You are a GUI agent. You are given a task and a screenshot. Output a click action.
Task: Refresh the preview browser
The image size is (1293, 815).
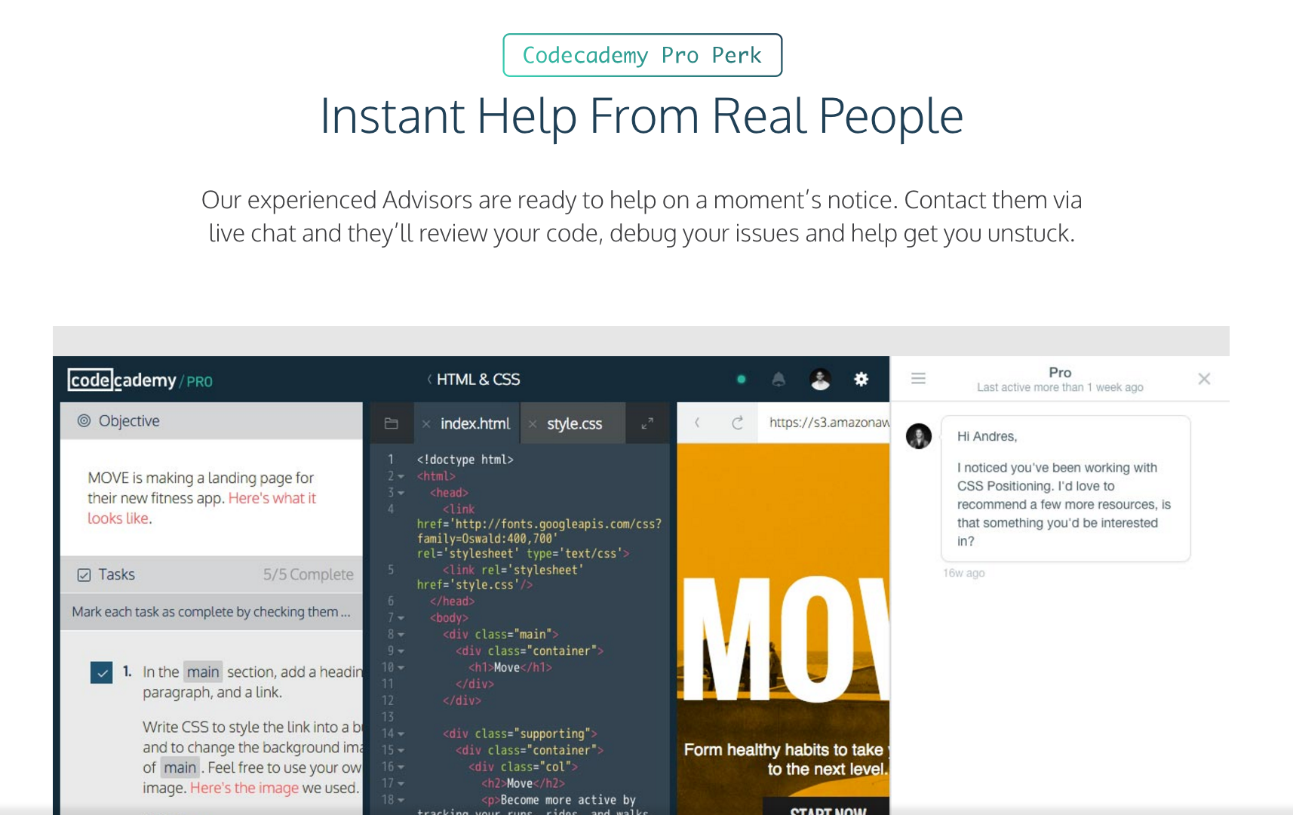pyautogui.click(x=737, y=423)
